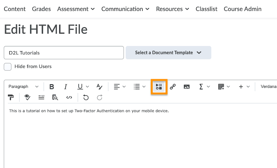Open the HTML source code editor
The height and width of the screenshot is (168, 277).
(69, 97)
